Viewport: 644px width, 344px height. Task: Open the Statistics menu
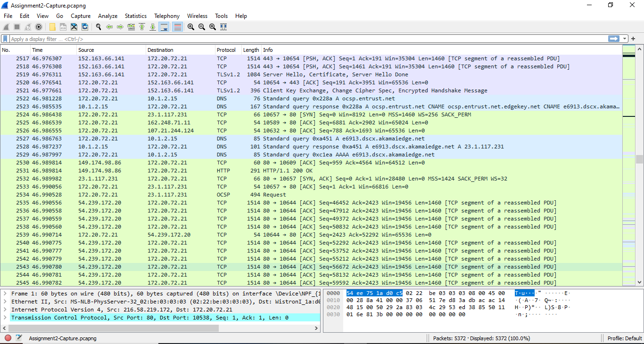[135, 16]
